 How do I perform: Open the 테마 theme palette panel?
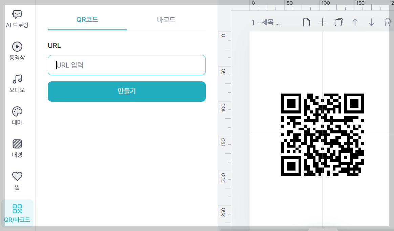(x=17, y=116)
